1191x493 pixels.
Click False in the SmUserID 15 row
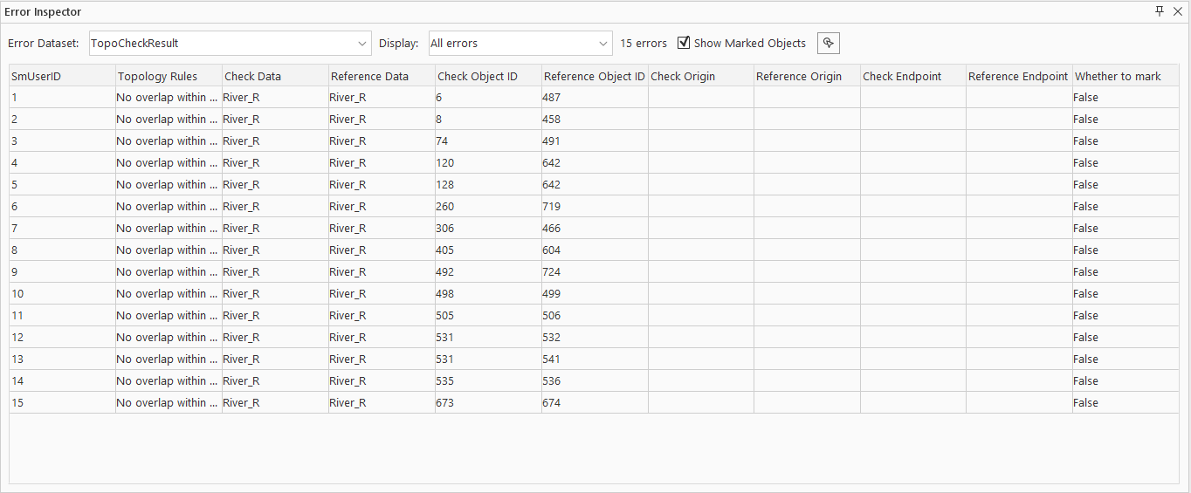(x=1125, y=403)
